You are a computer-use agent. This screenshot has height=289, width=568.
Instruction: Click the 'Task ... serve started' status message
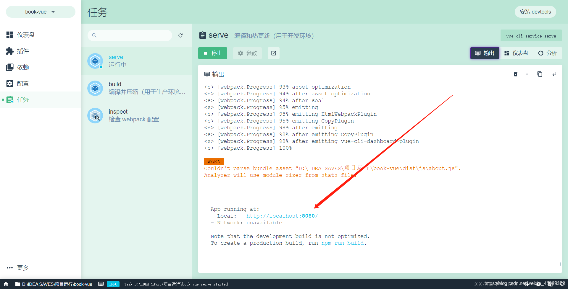tap(176, 284)
